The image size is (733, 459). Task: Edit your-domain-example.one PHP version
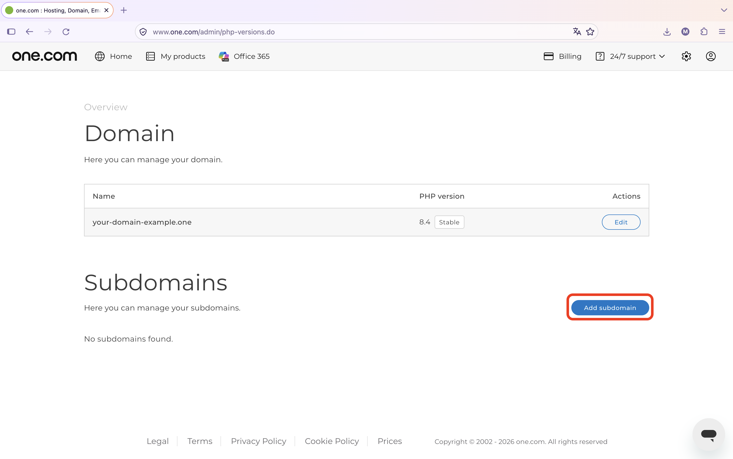pos(621,222)
